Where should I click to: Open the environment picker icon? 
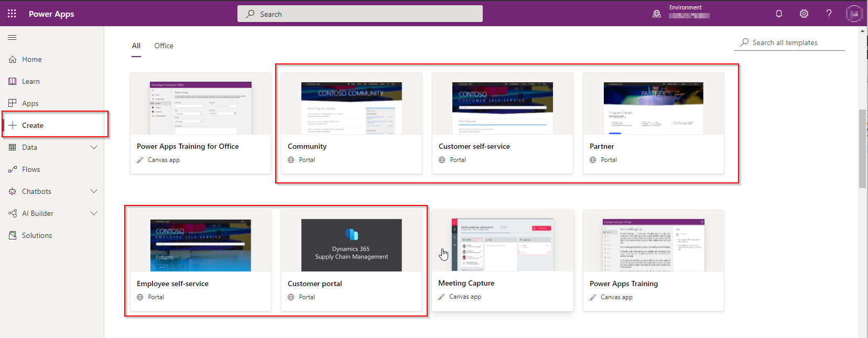click(657, 14)
